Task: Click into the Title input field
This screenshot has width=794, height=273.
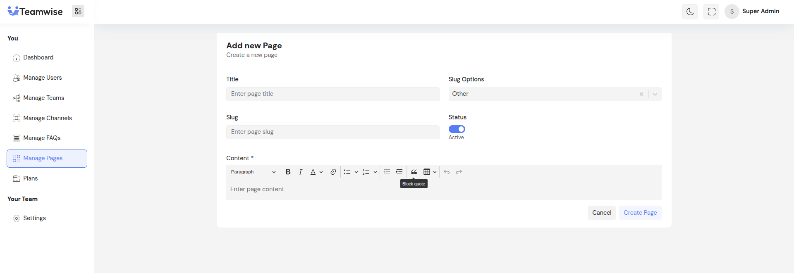Action: click(x=332, y=94)
